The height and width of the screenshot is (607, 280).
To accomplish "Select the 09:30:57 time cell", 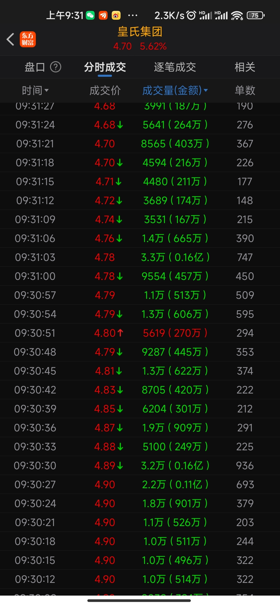I will click(x=35, y=295).
